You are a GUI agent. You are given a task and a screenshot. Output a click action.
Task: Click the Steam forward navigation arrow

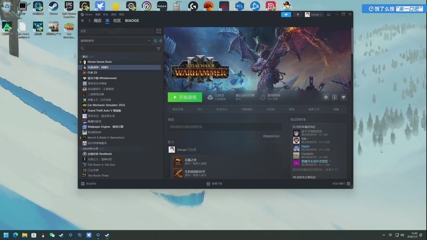tap(89, 21)
